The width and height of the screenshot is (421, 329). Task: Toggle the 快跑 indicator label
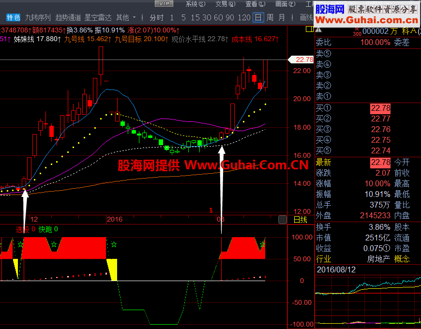(46, 229)
